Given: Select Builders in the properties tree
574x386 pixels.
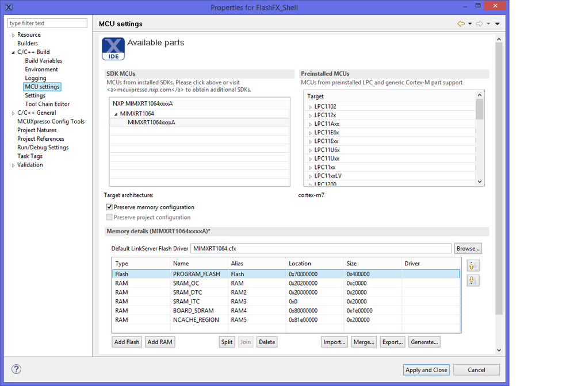Looking at the screenshot, I should point(28,43).
